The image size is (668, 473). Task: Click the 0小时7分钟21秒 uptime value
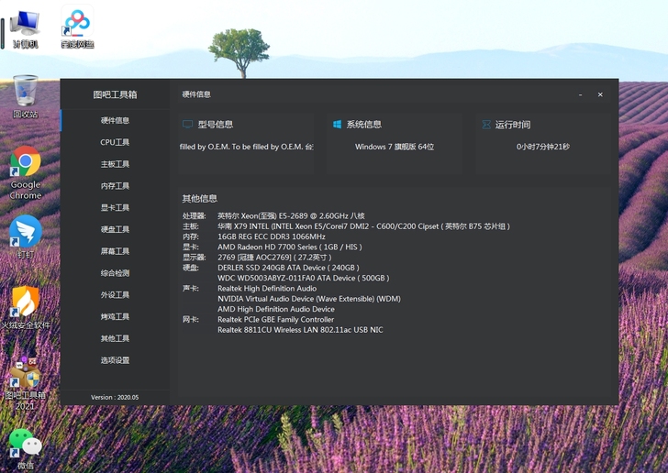543,147
